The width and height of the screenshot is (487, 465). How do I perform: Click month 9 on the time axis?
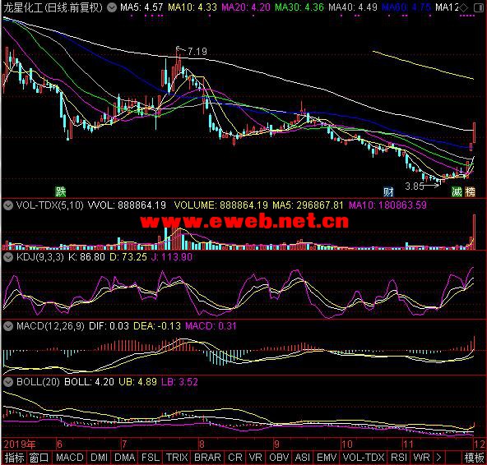276,444
